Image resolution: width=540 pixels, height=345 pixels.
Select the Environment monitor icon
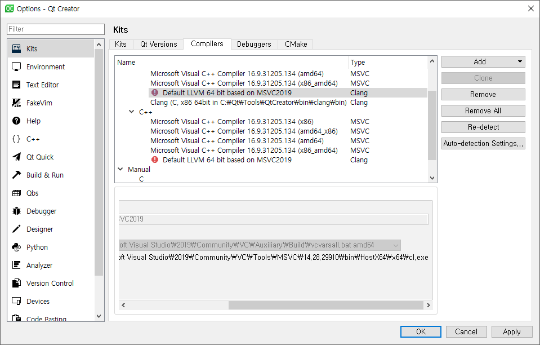coord(16,67)
